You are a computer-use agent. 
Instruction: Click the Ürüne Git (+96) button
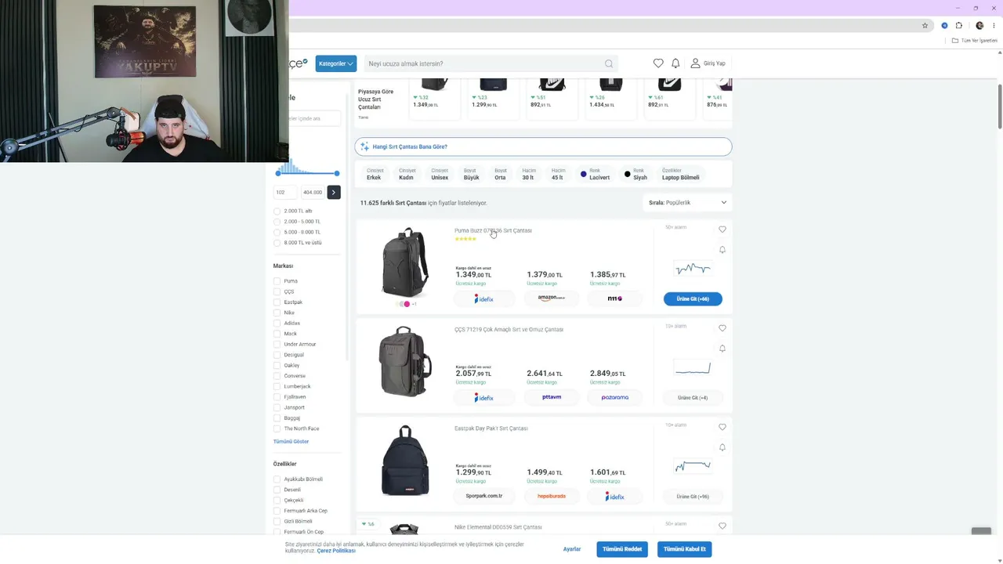click(693, 497)
